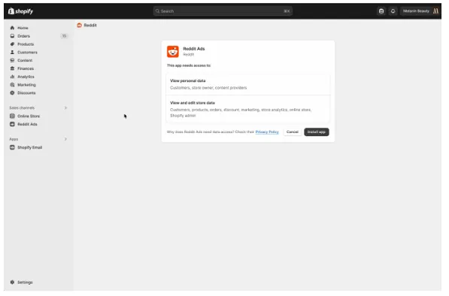Open Analytics in the sidebar
Viewport: 449px width, 296px height.
(x=26, y=77)
